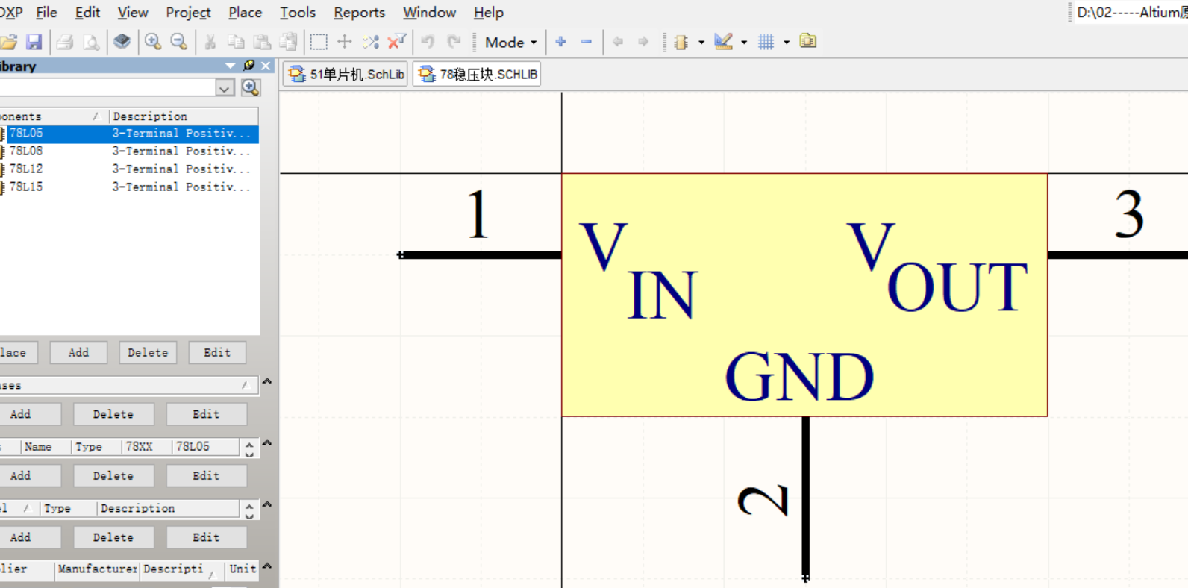Open the File menu
The image size is (1188, 588).
46,13
